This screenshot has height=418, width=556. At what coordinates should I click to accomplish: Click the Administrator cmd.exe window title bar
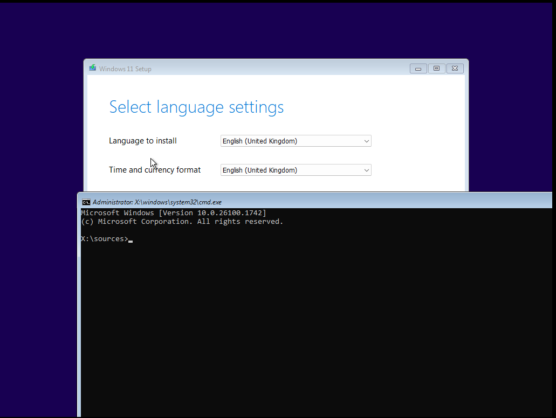click(315, 202)
